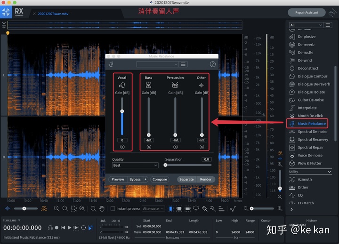Click the Preview button
The width and height of the screenshot is (339, 244).
coord(118,180)
